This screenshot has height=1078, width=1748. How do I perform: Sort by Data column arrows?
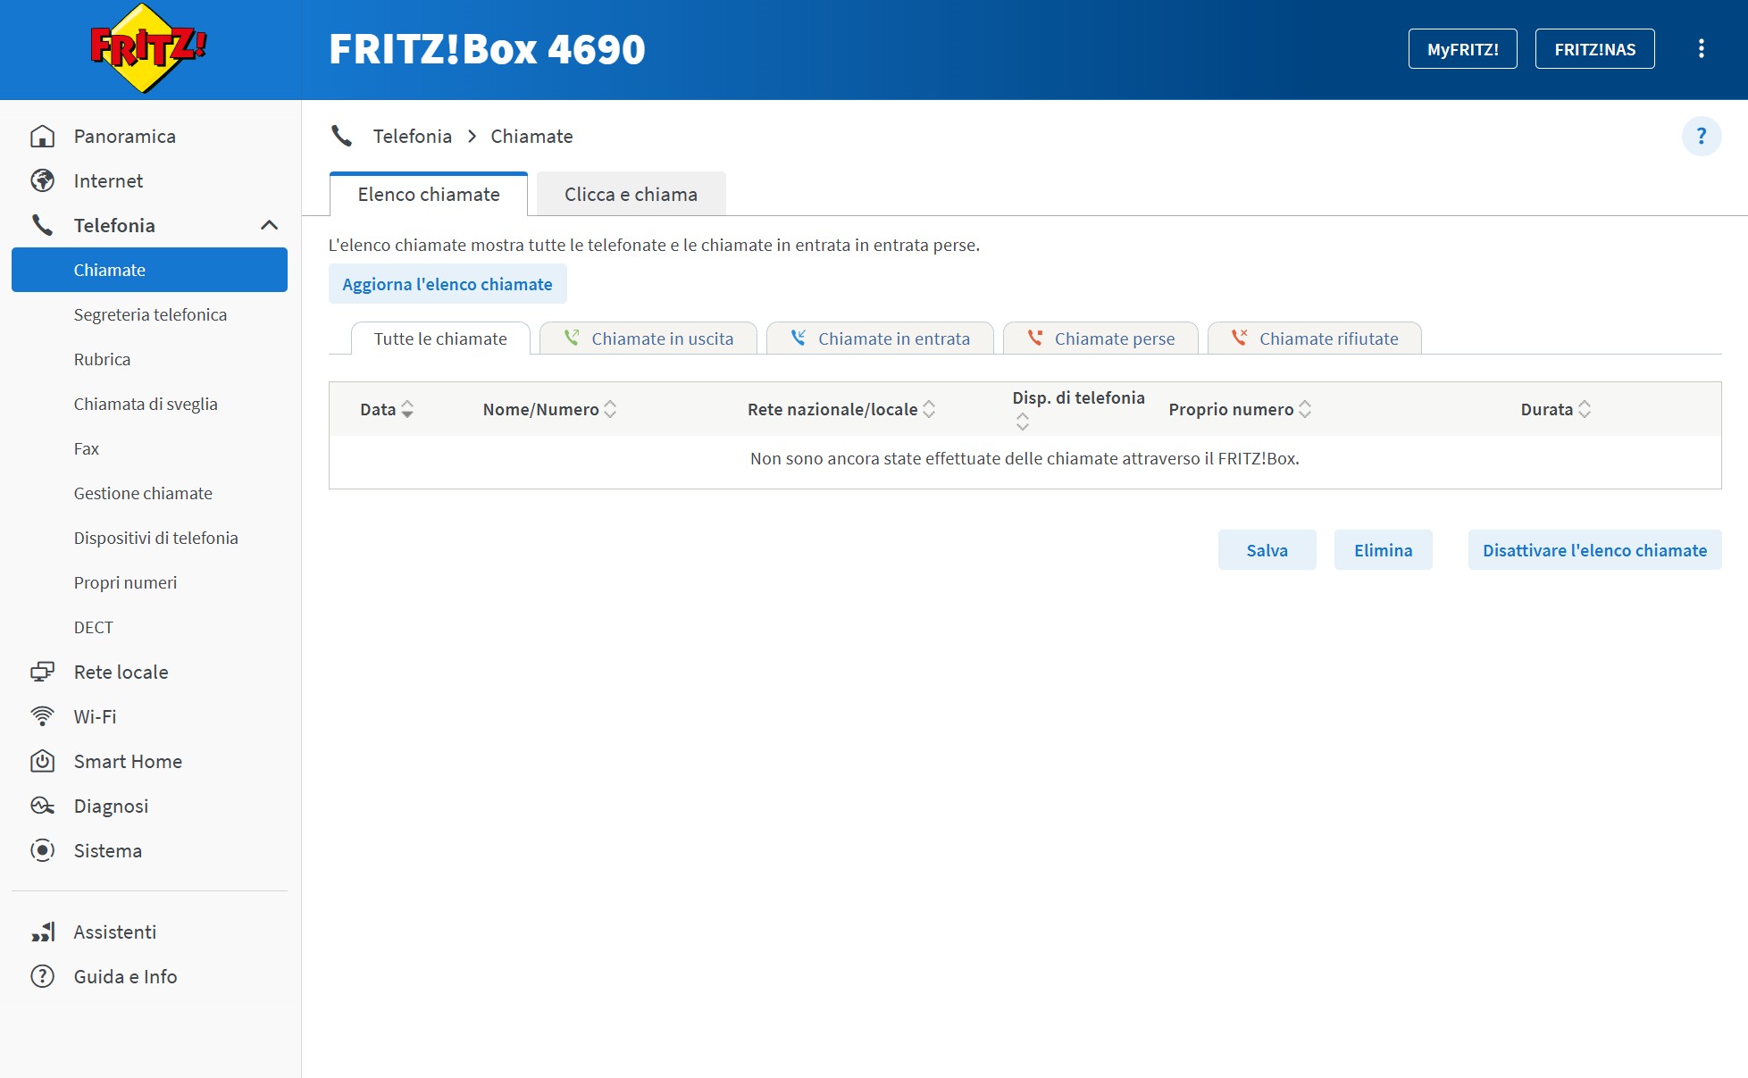click(x=407, y=409)
